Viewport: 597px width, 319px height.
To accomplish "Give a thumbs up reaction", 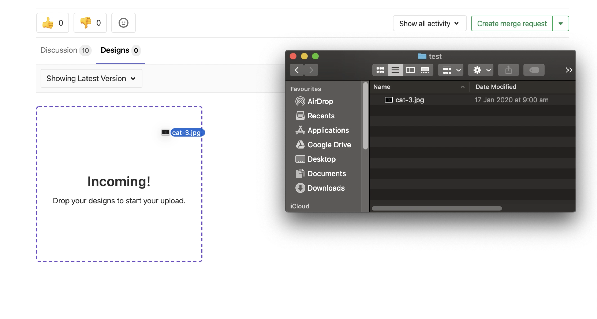I will tap(53, 23).
